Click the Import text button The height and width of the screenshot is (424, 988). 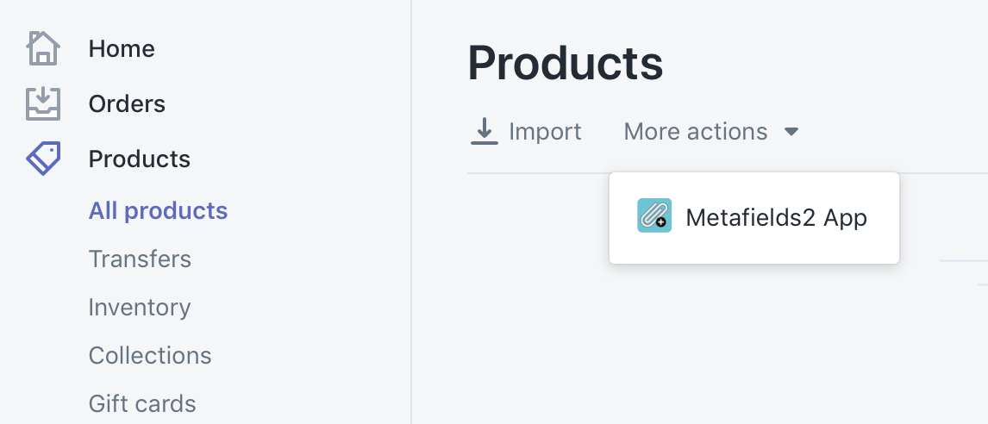(545, 132)
